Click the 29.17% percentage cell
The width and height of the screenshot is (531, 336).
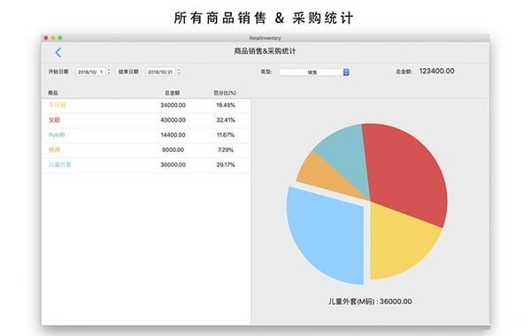click(x=226, y=164)
